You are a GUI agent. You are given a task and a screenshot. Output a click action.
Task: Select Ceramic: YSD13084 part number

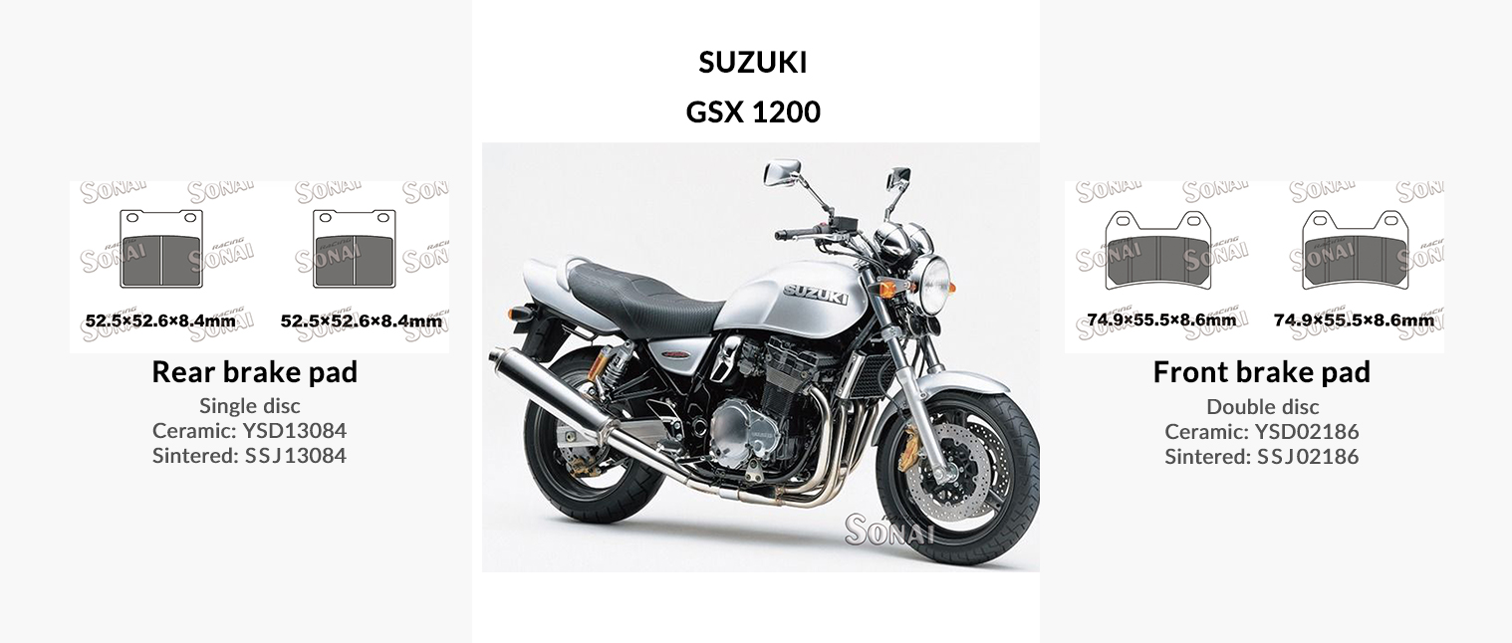tap(249, 430)
